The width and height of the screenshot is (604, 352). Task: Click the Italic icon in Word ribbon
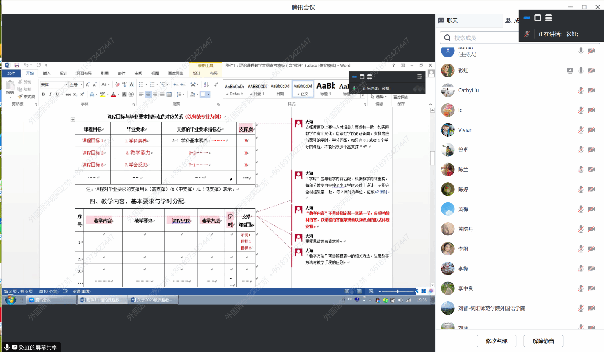click(50, 94)
